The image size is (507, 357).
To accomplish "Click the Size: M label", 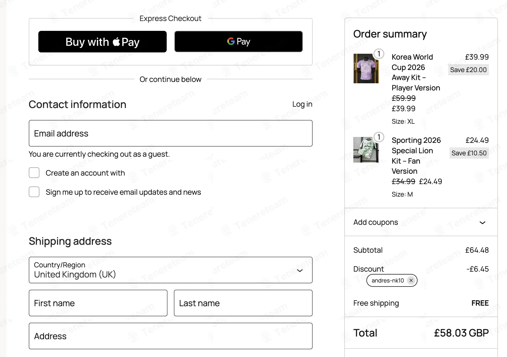I will tap(402, 194).
